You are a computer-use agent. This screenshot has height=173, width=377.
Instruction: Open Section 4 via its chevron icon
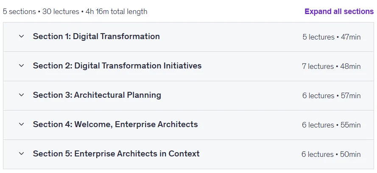tap(21, 124)
